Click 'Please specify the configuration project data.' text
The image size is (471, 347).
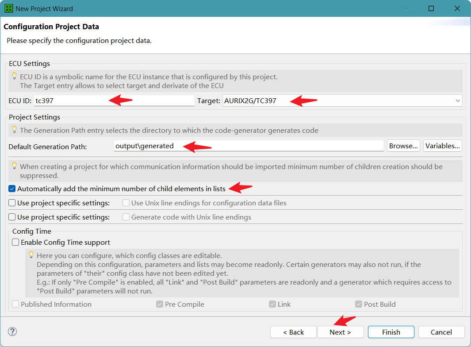[x=79, y=41]
